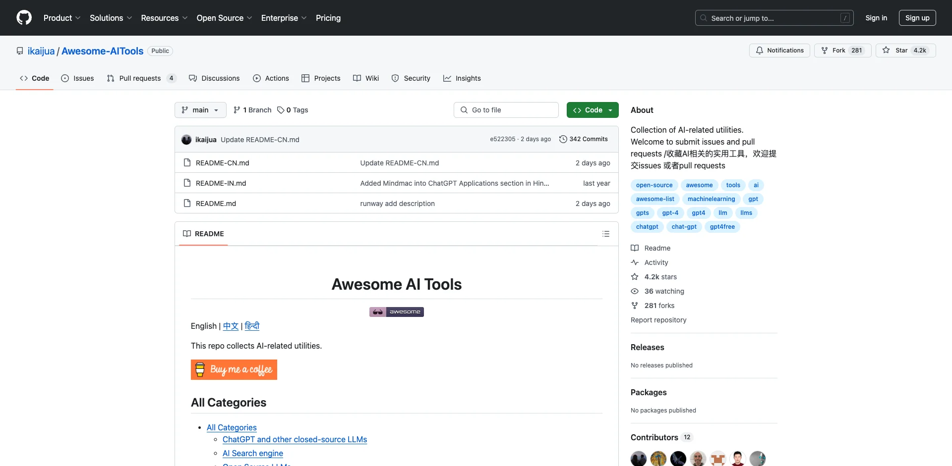The width and height of the screenshot is (952, 466).
Task: Open the README.md file
Action: [216, 204]
